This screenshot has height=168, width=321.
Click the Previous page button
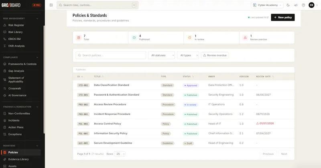pyautogui.click(x=268, y=154)
